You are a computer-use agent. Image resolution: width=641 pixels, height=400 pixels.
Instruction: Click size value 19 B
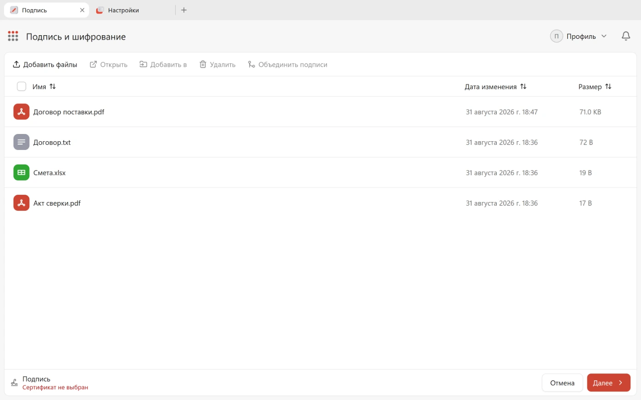pos(586,173)
